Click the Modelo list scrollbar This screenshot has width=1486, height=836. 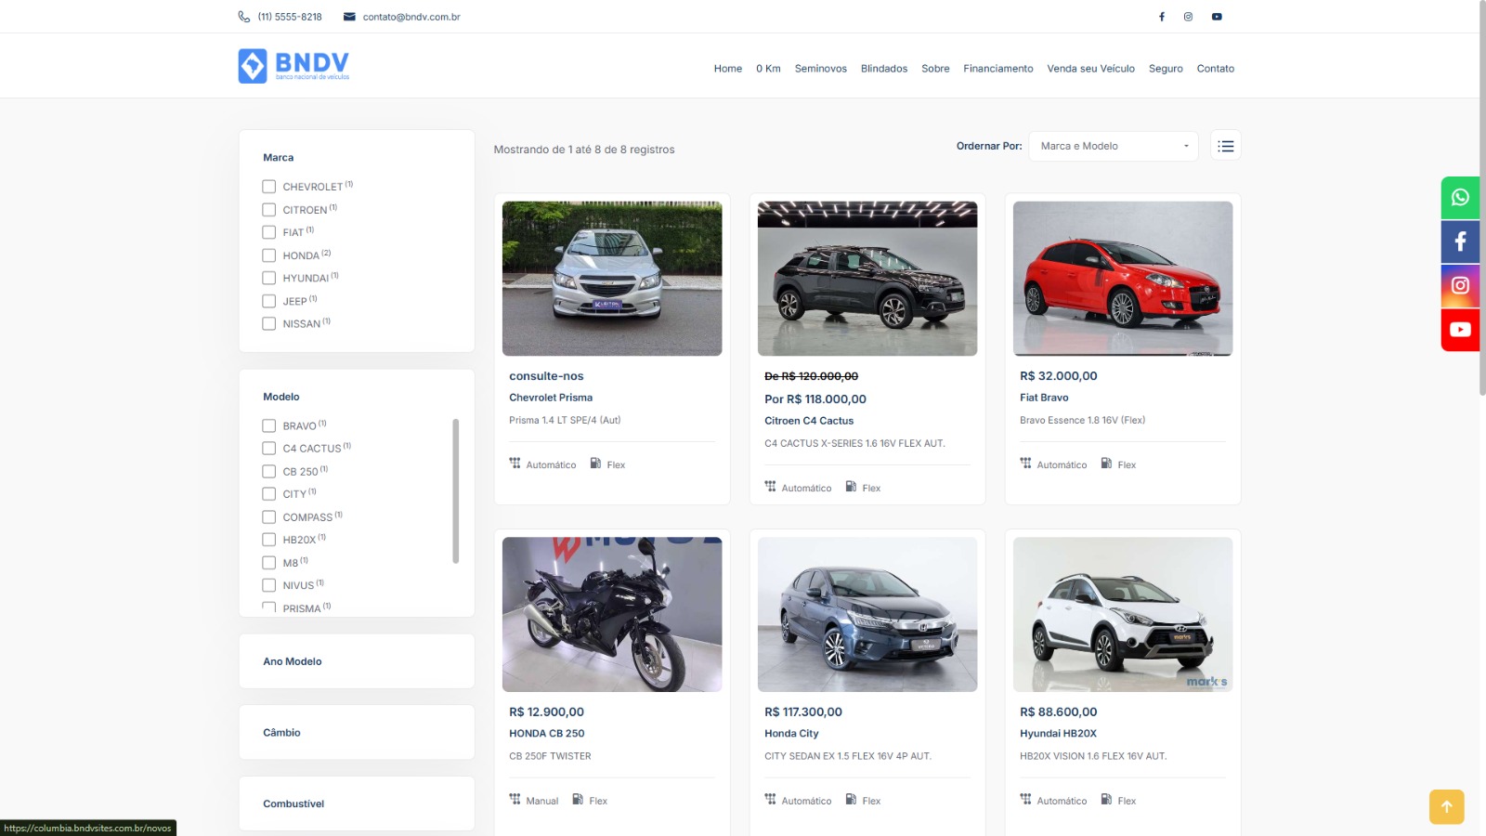[455, 491]
